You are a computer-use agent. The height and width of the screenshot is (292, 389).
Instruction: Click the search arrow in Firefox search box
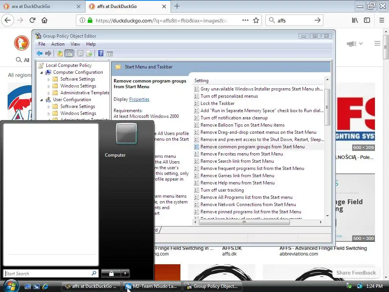tap(317, 21)
